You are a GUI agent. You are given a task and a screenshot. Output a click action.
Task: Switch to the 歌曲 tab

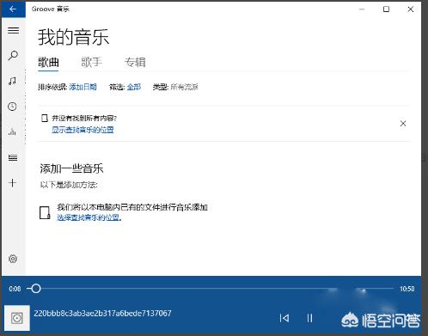(x=48, y=62)
